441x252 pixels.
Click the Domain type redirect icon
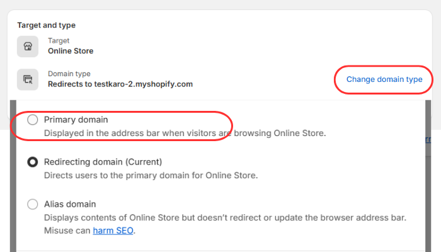point(28,79)
